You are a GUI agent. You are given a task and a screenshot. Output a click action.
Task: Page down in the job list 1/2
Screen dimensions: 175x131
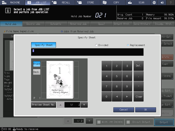coord(89,121)
